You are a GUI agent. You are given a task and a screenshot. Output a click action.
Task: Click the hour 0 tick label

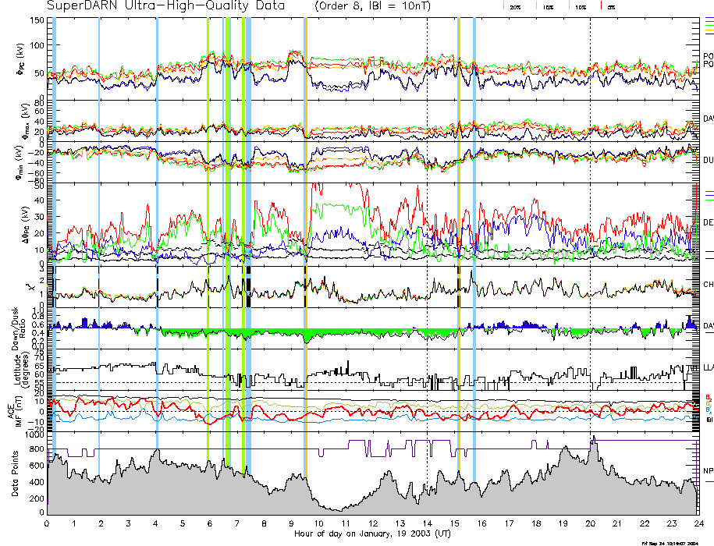point(47,523)
